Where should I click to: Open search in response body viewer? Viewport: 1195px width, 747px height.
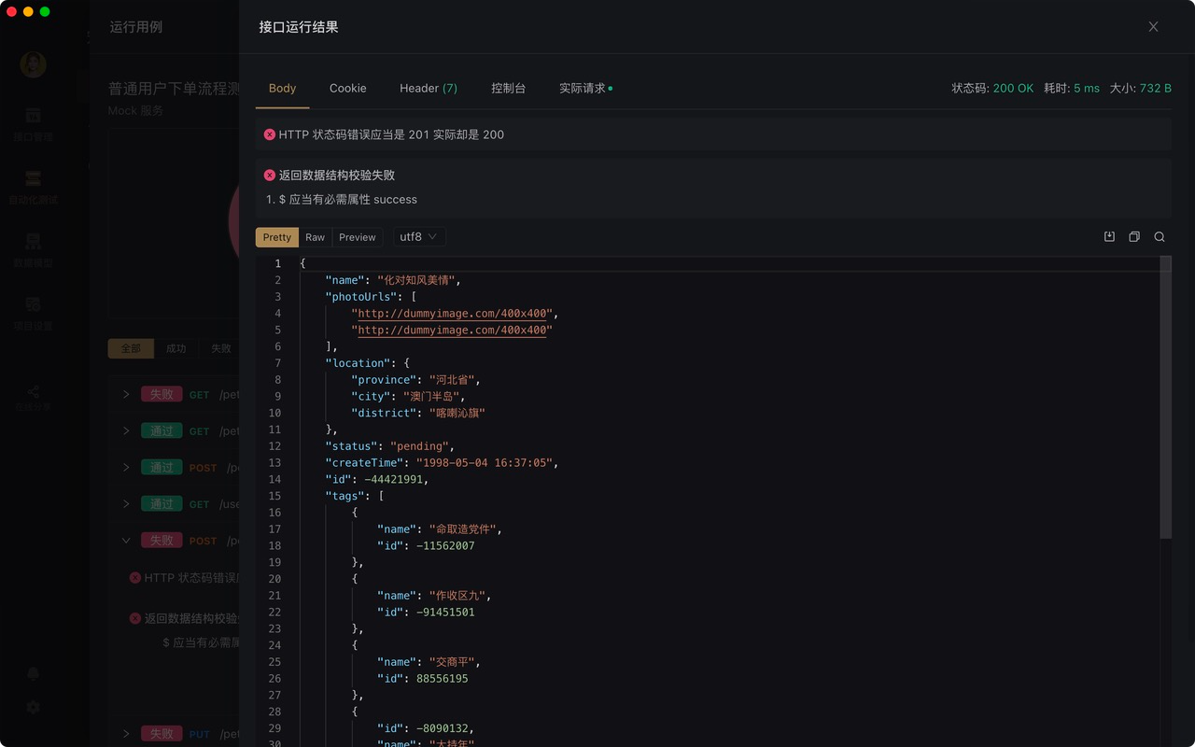click(x=1160, y=237)
